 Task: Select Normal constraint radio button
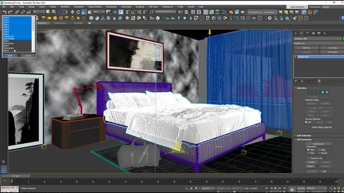point(319,153)
